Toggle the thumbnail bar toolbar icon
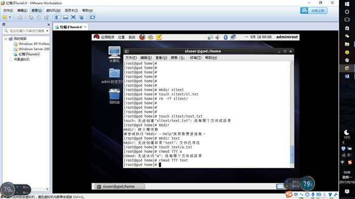 pyautogui.click(x=65, y=18)
